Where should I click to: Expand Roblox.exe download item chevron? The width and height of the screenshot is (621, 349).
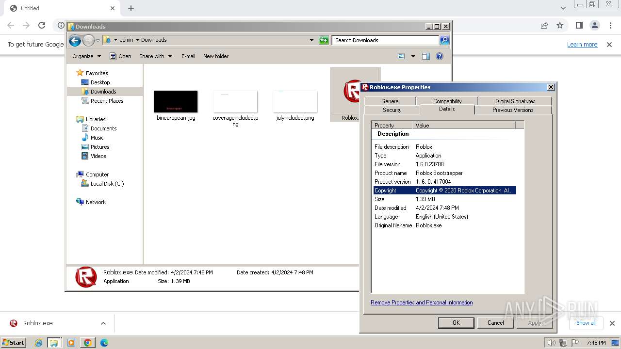[103, 323]
